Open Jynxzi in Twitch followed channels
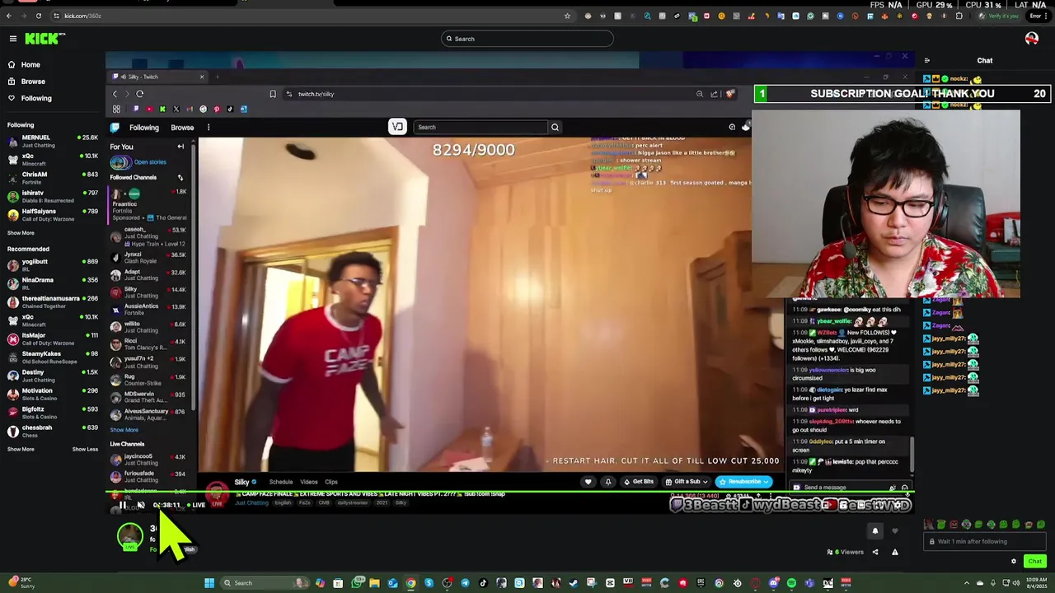1055x593 pixels. [x=148, y=257]
